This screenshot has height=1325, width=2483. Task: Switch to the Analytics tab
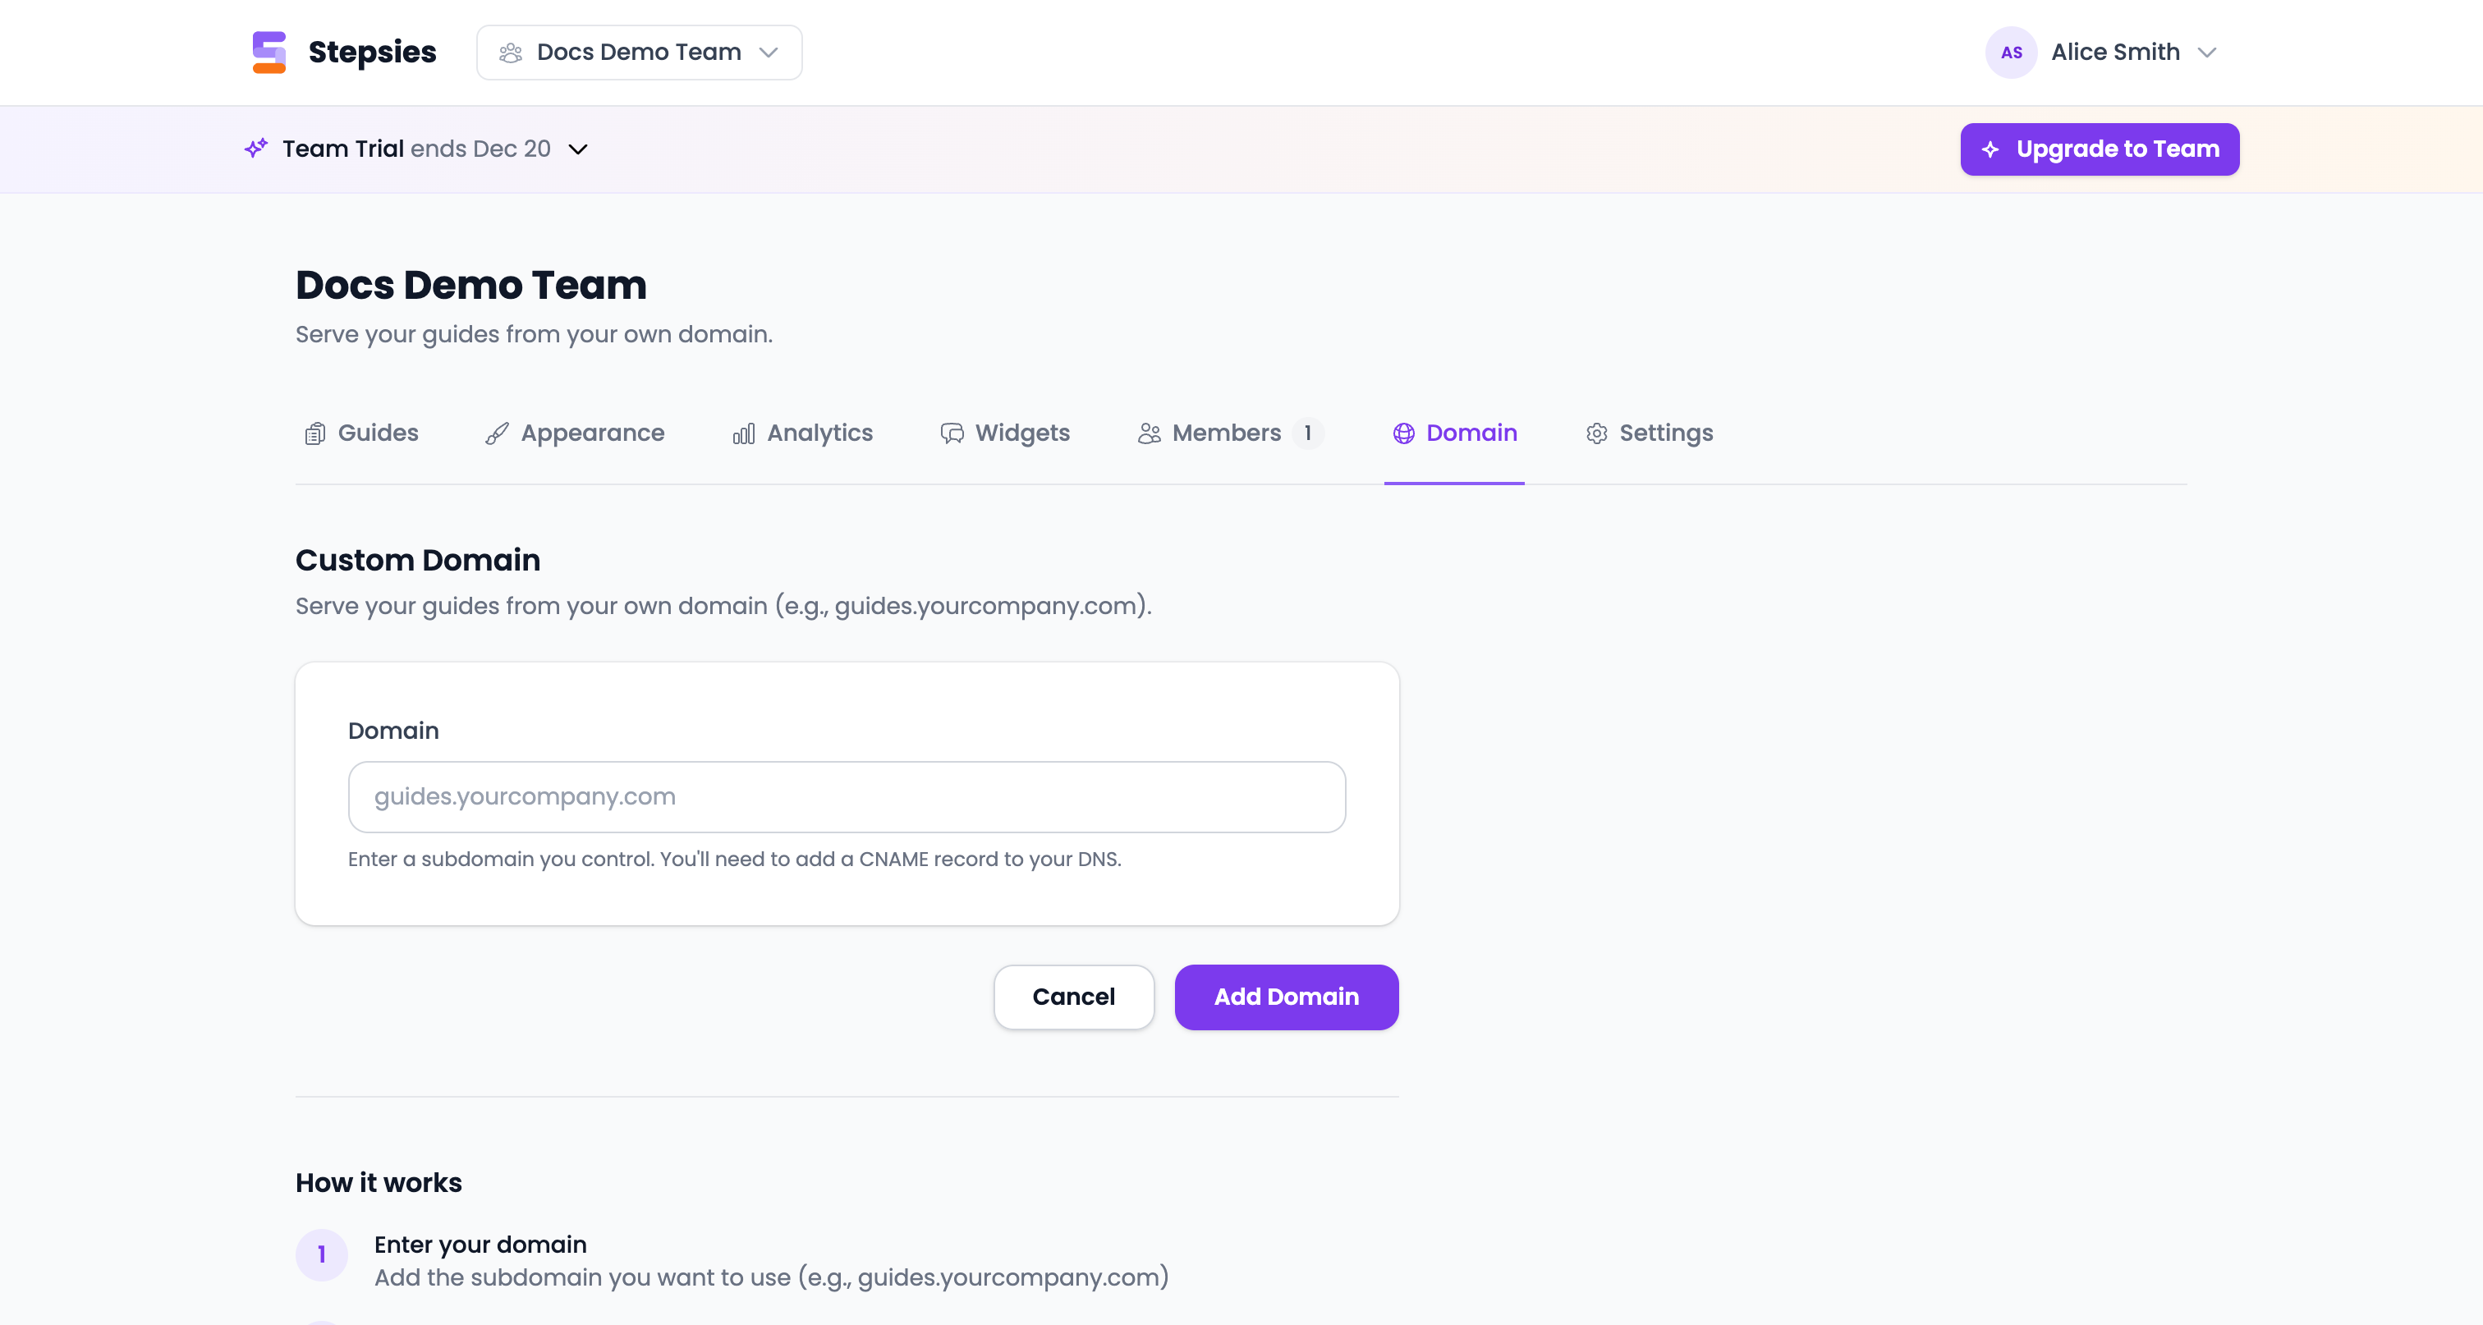coord(819,433)
